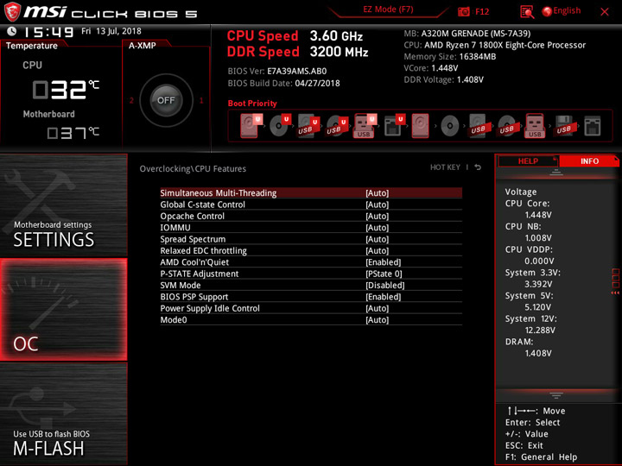Toggle AMD Cool'n'Quiet [Enabled] value
Screen dimensions: 622x466
pyautogui.click(x=384, y=262)
